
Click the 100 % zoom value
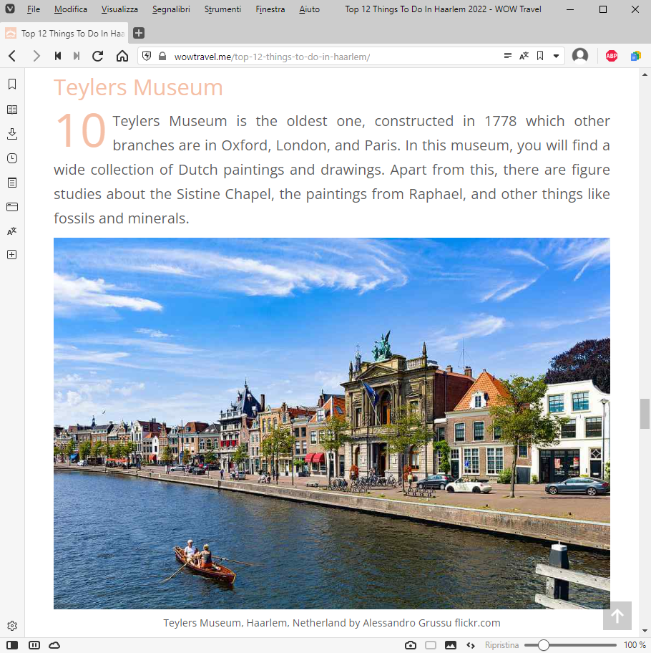click(x=635, y=645)
